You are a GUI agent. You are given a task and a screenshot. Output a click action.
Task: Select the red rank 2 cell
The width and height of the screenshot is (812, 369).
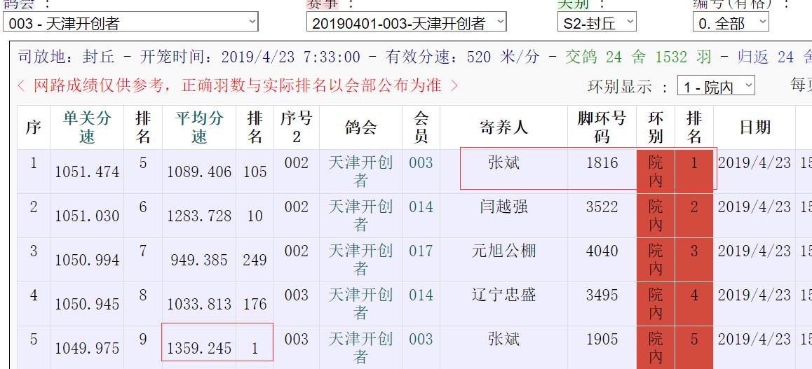(x=694, y=216)
